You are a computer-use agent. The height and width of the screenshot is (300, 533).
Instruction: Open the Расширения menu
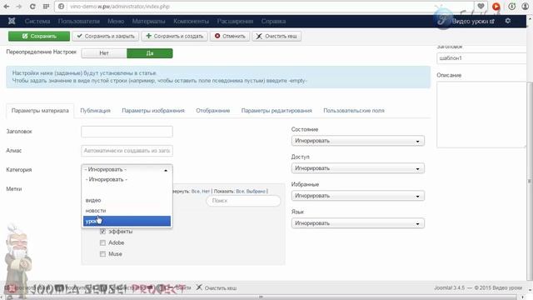pyautogui.click(x=235, y=21)
